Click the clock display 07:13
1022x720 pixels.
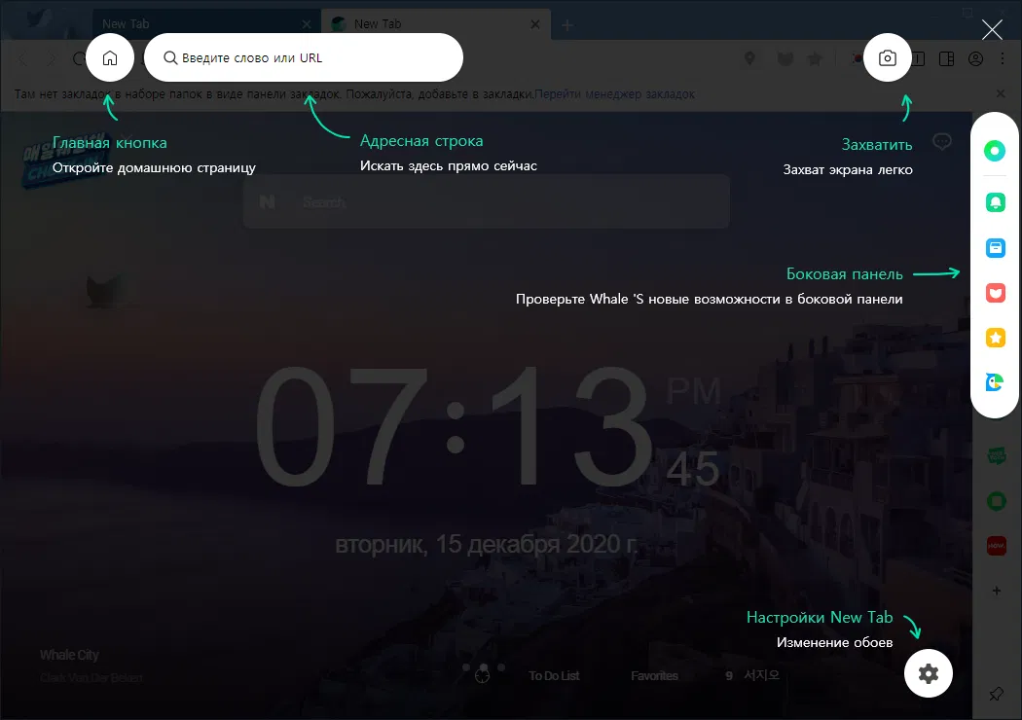pos(454,427)
